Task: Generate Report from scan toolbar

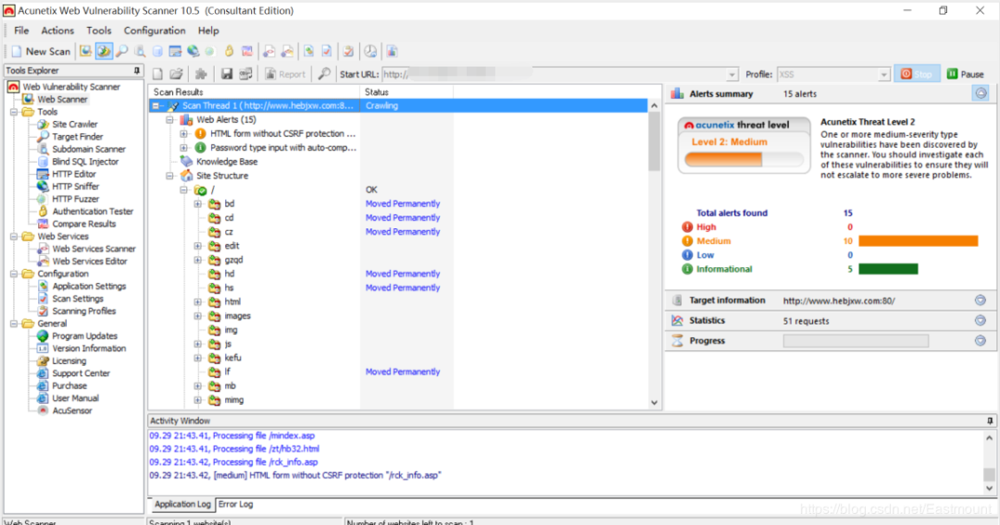Action: [x=285, y=75]
